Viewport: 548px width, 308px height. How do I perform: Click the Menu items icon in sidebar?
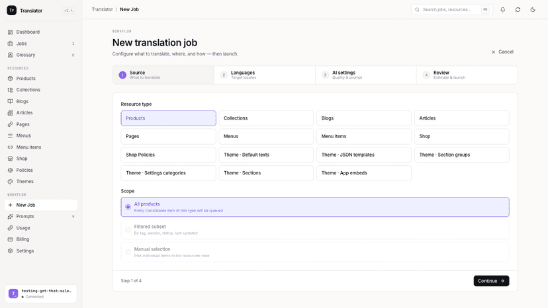click(x=10, y=147)
